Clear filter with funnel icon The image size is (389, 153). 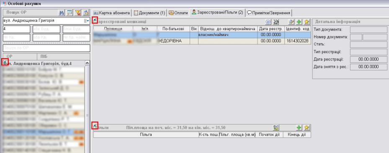[78, 13]
